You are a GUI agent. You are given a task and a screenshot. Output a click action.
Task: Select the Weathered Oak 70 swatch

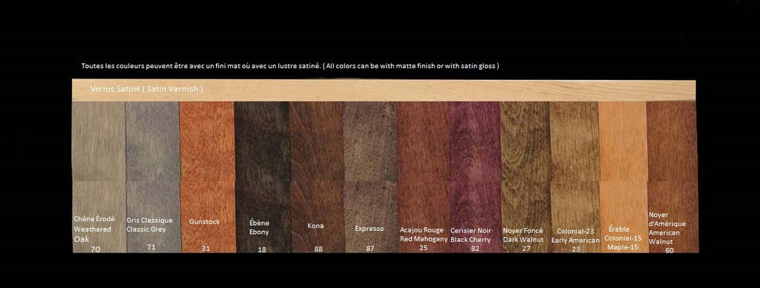pyautogui.click(x=99, y=177)
